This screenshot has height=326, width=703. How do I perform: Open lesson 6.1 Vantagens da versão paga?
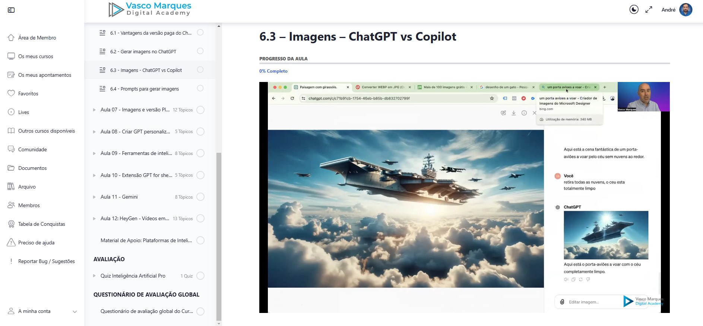151,33
